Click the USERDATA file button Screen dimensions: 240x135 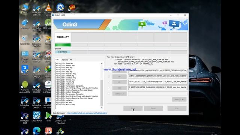tap(119, 93)
